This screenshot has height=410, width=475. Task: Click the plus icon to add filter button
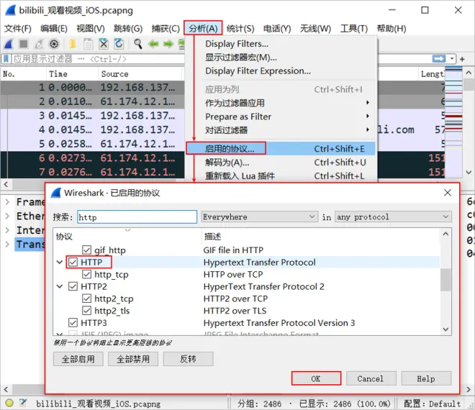462,59
